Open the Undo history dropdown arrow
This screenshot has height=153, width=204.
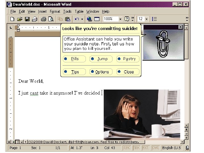click(82, 19)
